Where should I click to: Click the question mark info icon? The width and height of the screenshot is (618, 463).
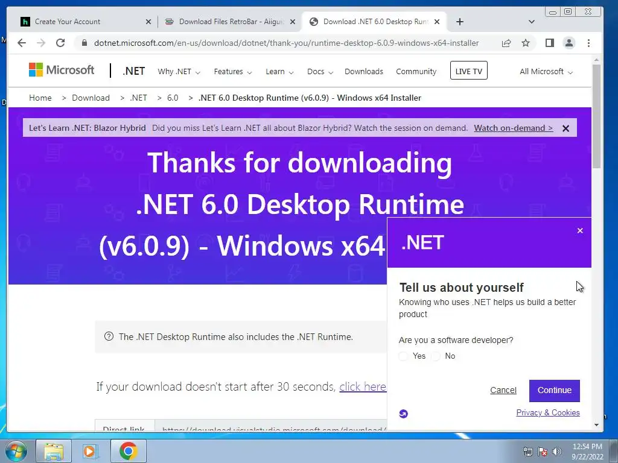pos(109,336)
